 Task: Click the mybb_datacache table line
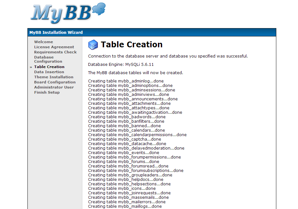coord(127,144)
